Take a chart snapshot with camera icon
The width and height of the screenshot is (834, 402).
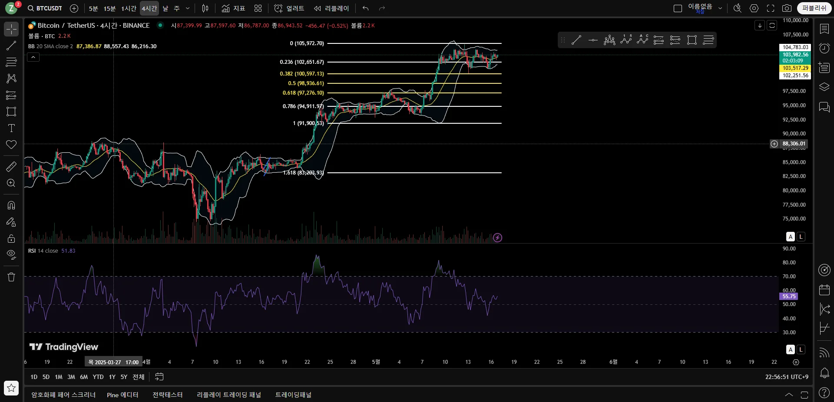pos(787,8)
